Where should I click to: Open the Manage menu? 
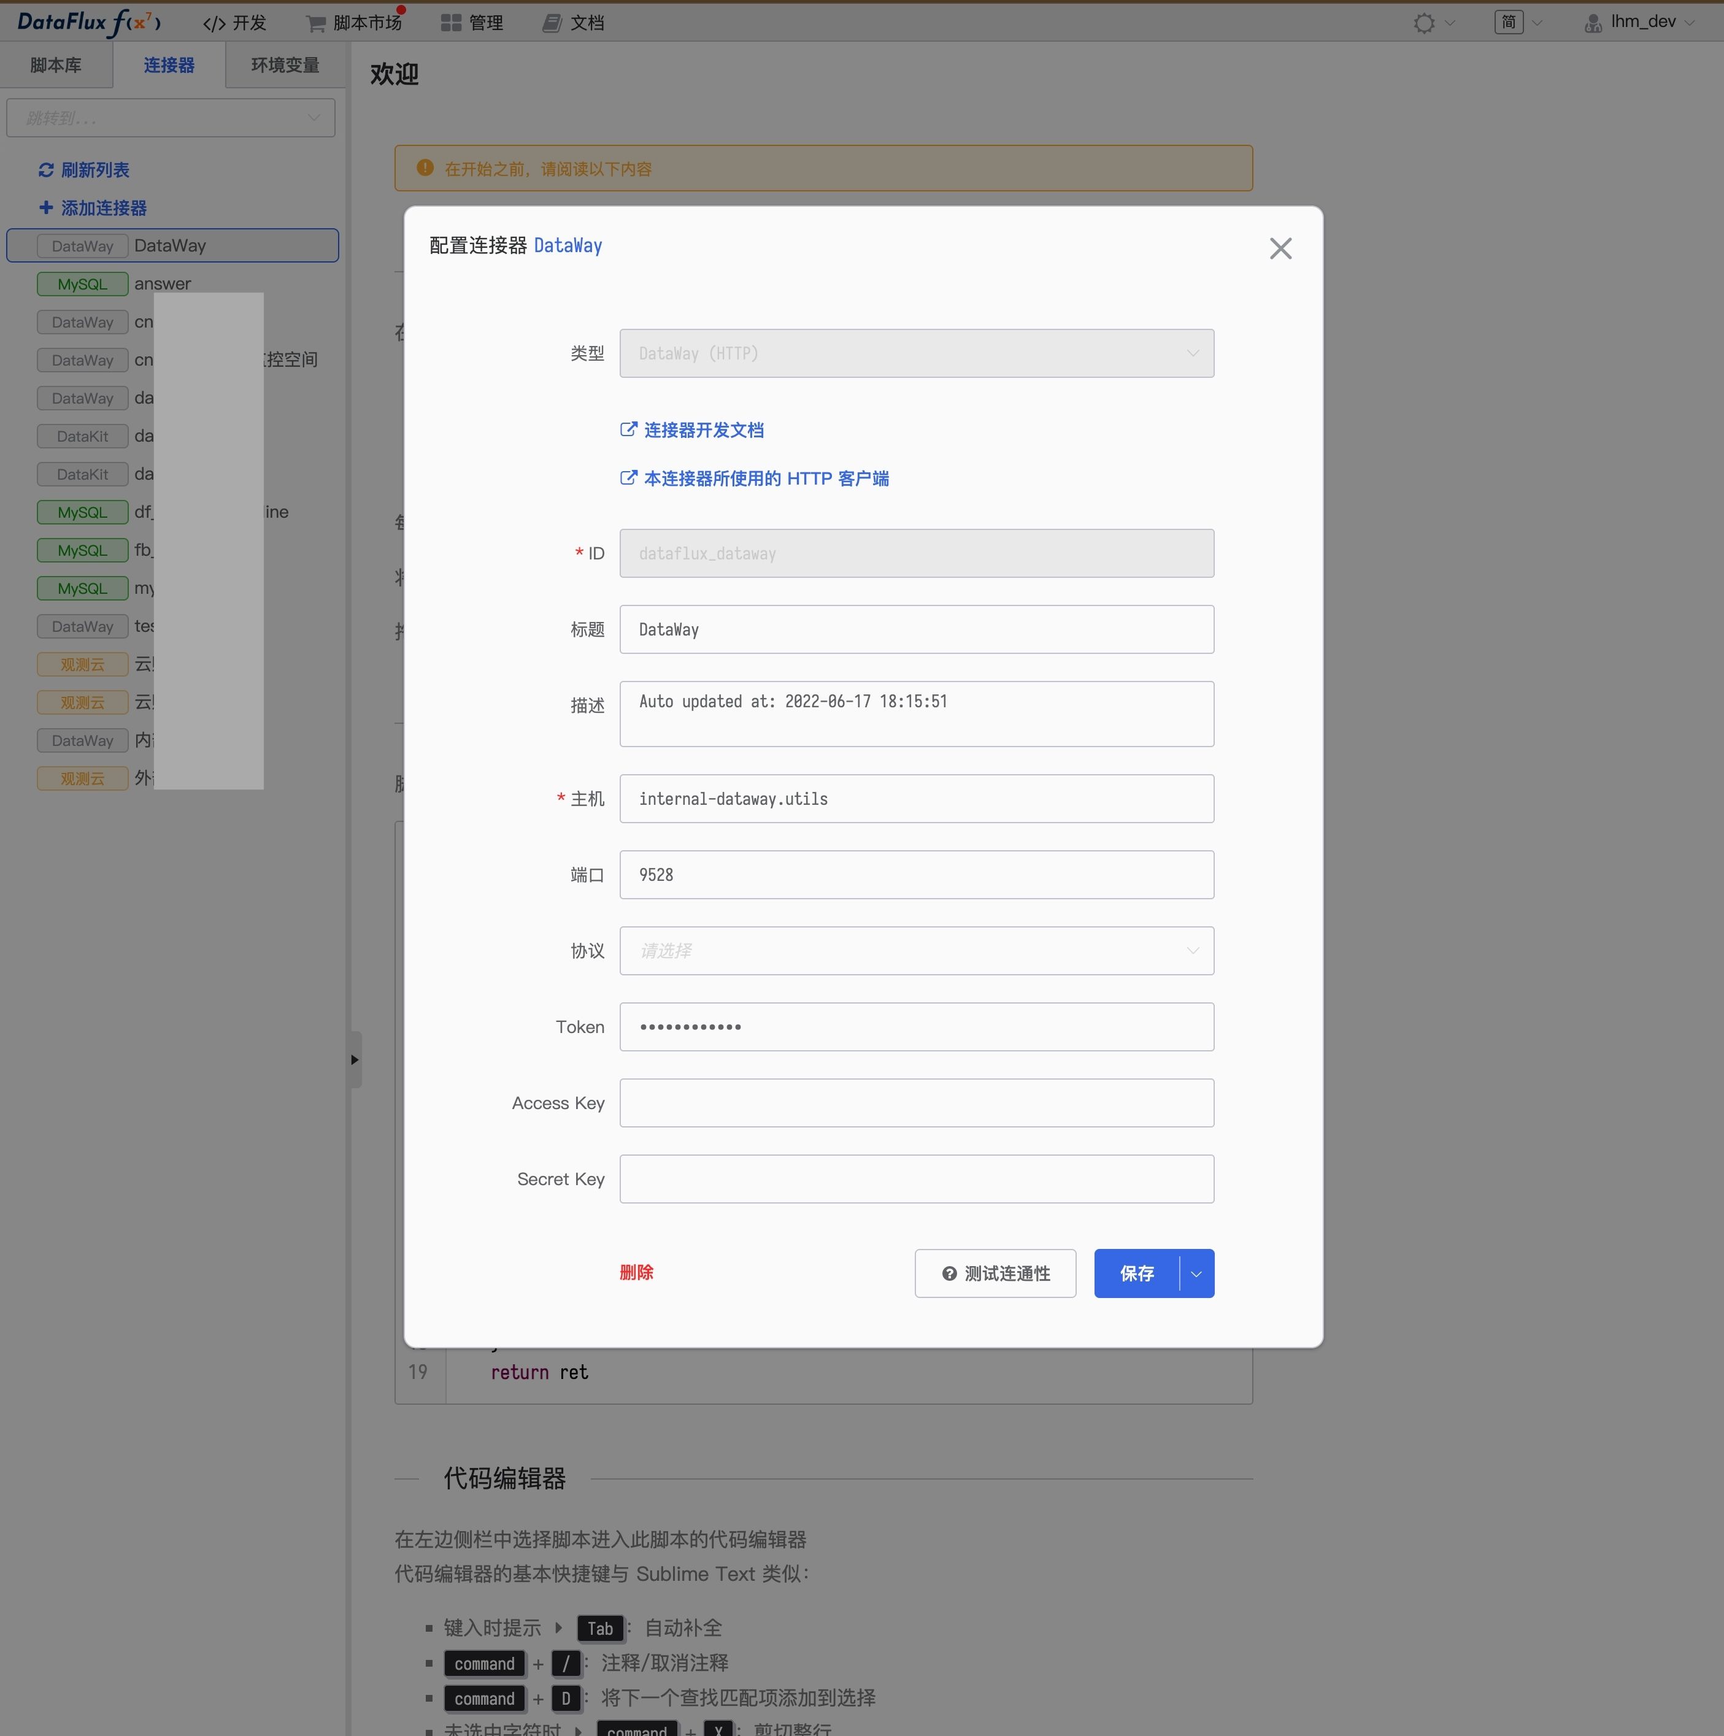[472, 23]
